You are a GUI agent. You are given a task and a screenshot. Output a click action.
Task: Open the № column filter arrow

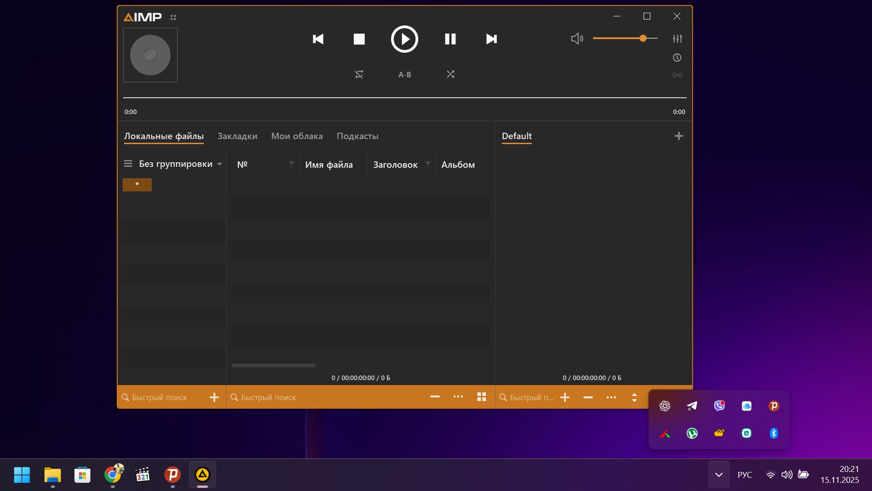[x=292, y=164]
